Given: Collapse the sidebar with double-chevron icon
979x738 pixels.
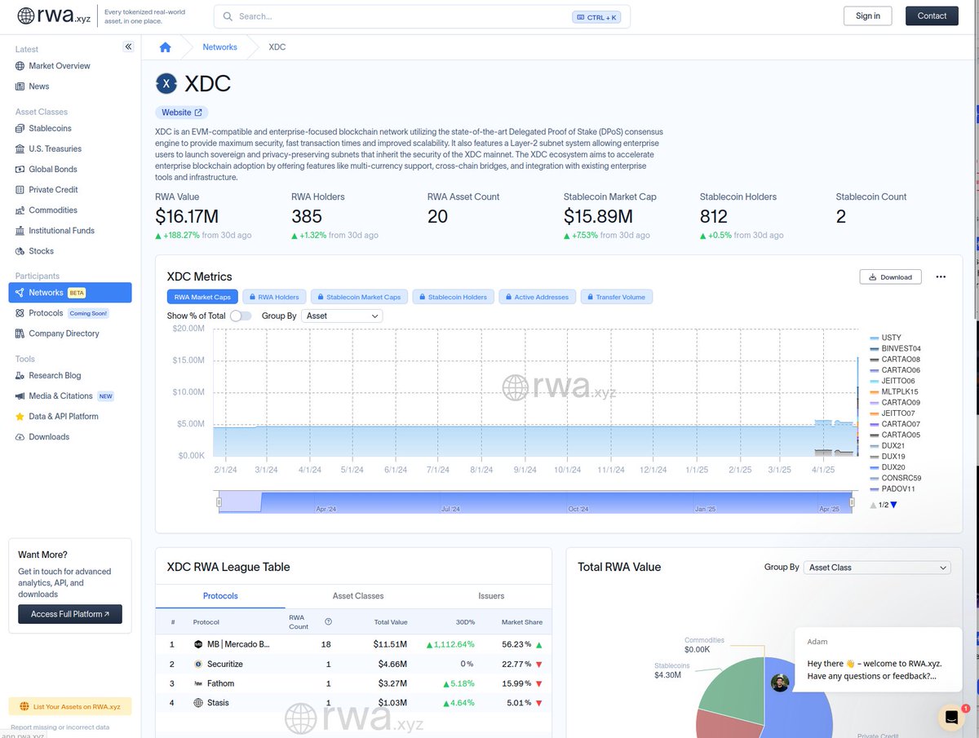Looking at the screenshot, I should click(x=128, y=47).
